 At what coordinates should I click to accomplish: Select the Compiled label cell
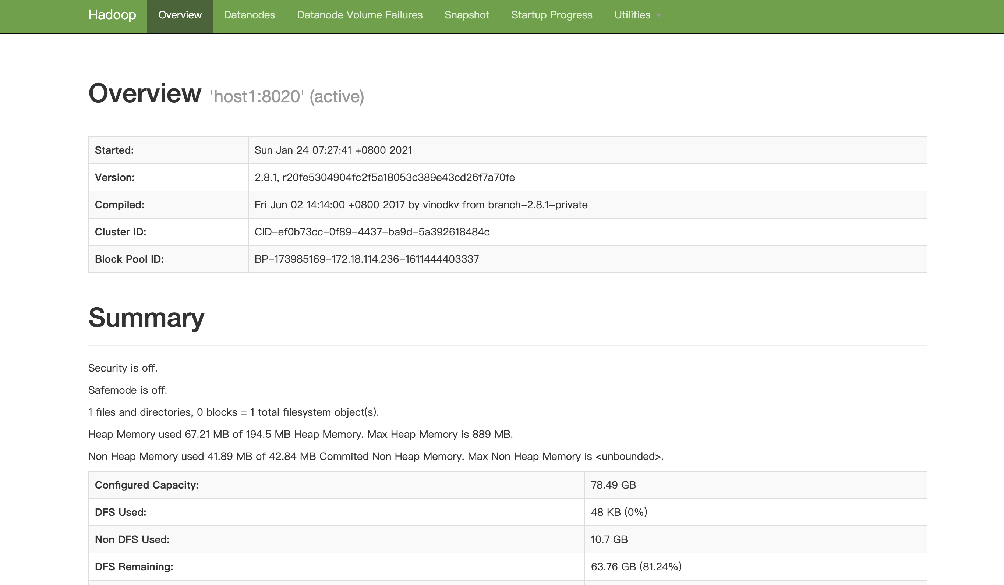(x=169, y=204)
